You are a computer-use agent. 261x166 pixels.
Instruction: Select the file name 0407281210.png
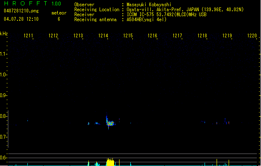[21, 11]
